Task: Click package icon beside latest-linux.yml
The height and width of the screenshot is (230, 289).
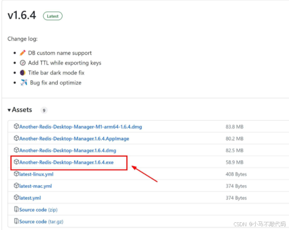Action: 16,174
